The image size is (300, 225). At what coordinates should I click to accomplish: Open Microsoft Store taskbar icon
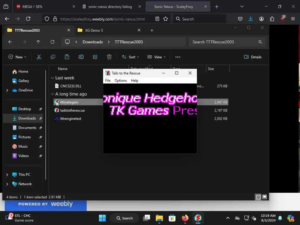point(172,218)
